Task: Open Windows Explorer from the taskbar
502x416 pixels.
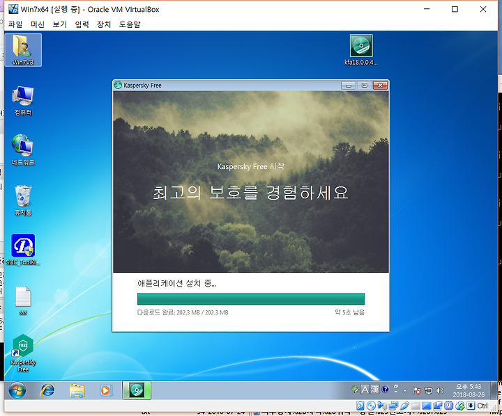Action: (77, 390)
